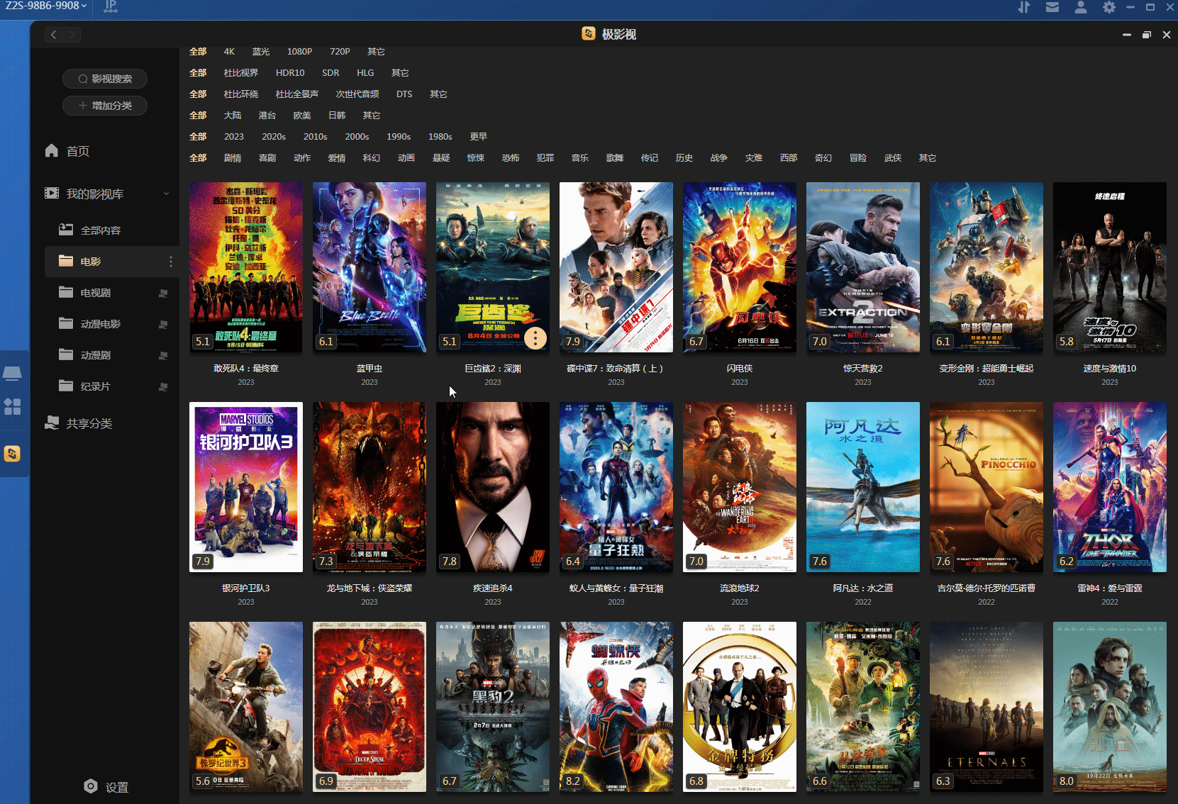Viewport: 1178px width, 804px height.
Task: Filter audio by 杜比全景声
Action: 297,94
